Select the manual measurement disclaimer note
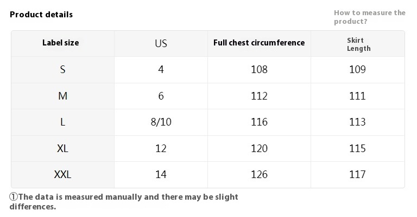 [x=124, y=202]
